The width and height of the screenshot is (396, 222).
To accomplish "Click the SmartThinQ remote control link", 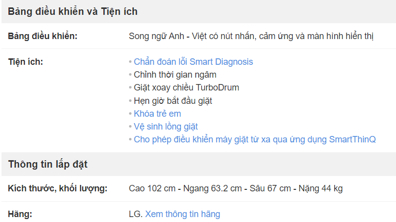I will pyautogui.click(x=255, y=139).
